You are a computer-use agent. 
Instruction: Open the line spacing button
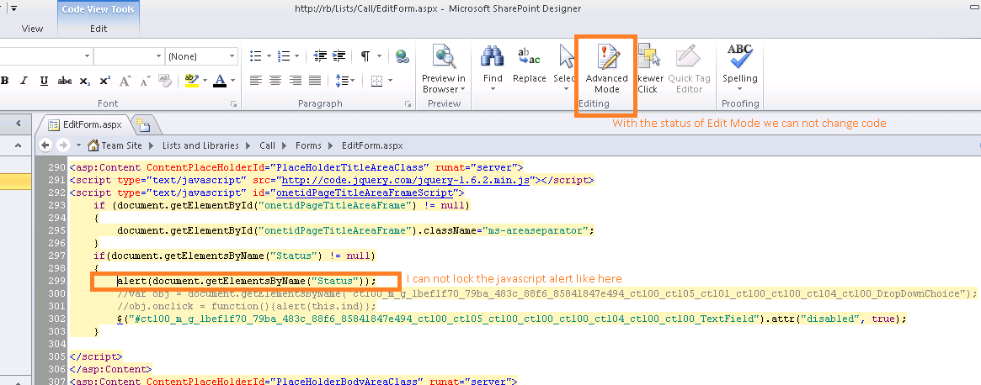pos(345,81)
